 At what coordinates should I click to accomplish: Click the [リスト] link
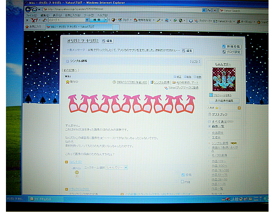[x=195, y=62]
